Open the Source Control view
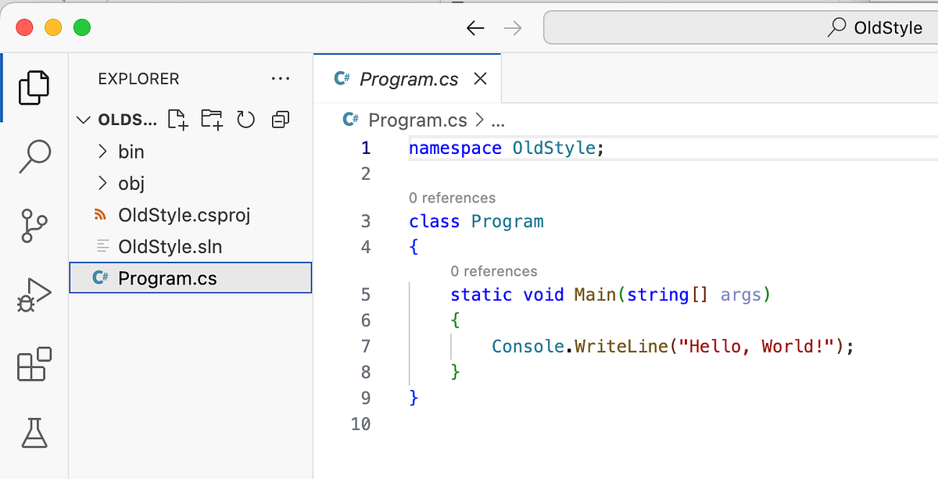 click(34, 226)
